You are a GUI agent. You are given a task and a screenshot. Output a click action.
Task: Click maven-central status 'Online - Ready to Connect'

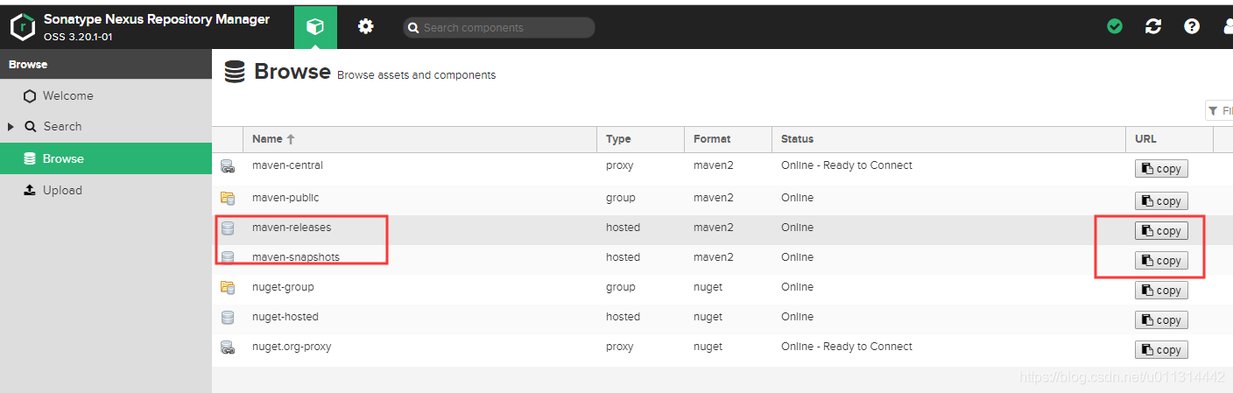847,165
